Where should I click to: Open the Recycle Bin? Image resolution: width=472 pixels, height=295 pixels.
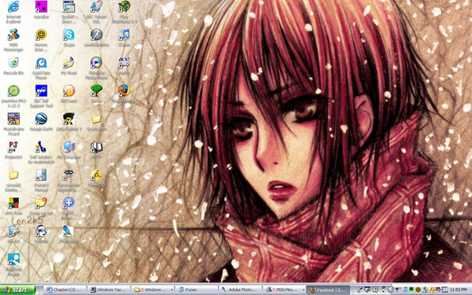(x=13, y=66)
